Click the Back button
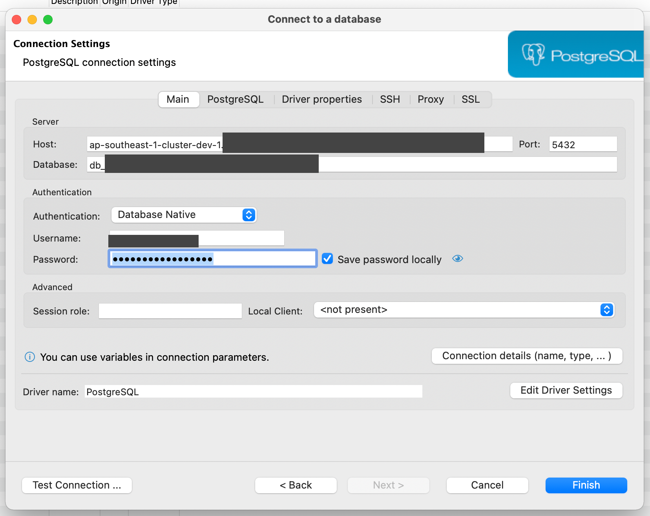The image size is (650, 516). tap(296, 485)
